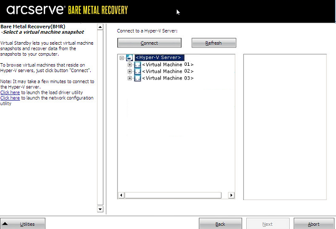Click the Hyper-V Server computer icon
This screenshot has height=229, width=336.
coord(130,57)
